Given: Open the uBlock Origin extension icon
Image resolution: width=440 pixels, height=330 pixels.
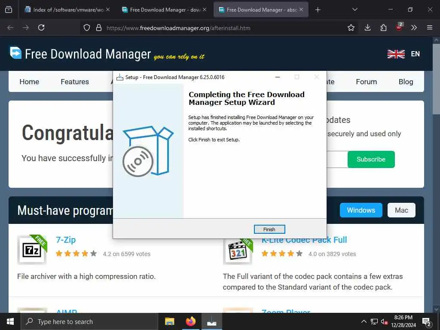Looking at the screenshot, I should [399, 27].
